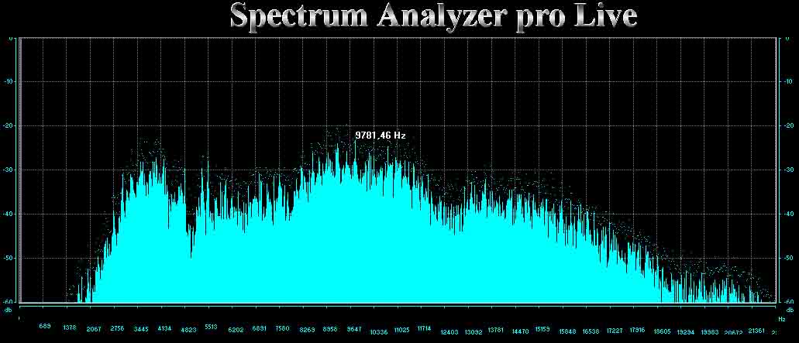Click the 13092 frequency axis label
This screenshot has width=799, height=343.
(x=474, y=332)
